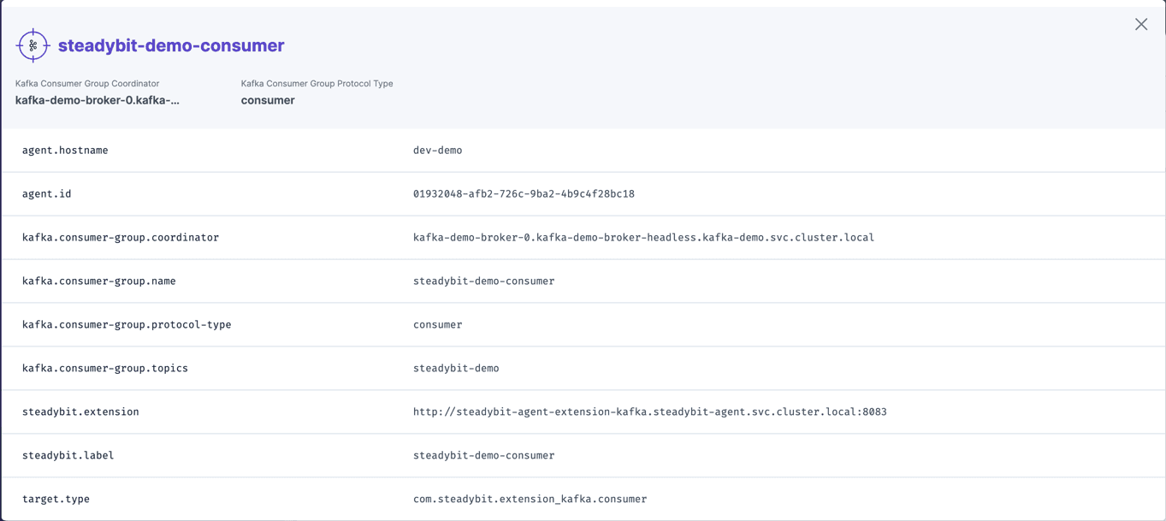Select the dev-demo hostname value
1166x521 pixels.
click(438, 150)
